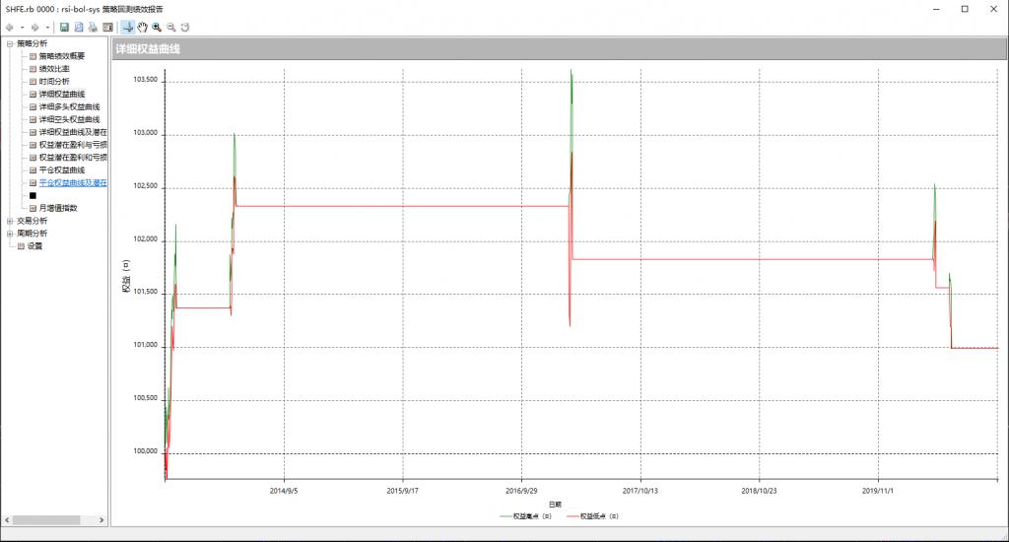
Task: Click the 101,500 axis value
Action: coord(146,293)
